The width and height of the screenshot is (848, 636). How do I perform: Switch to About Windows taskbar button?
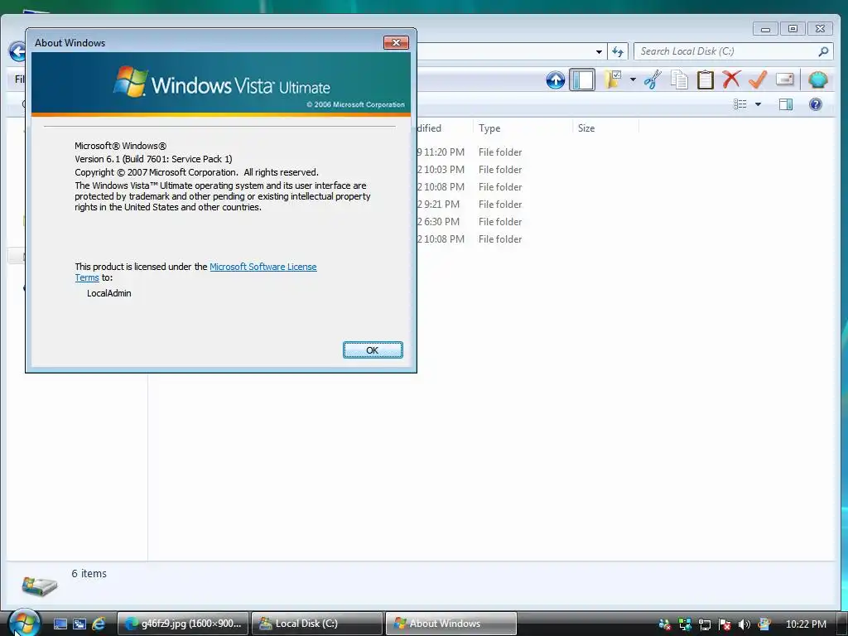tap(451, 624)
